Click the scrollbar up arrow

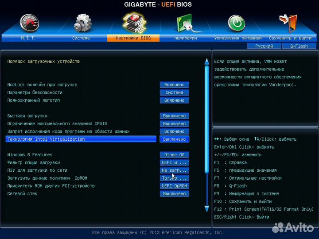pyautogui.click(x=206, y=62)
